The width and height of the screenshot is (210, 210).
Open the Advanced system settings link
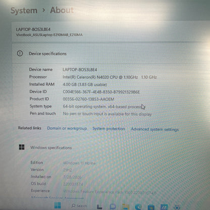point(155,129)
